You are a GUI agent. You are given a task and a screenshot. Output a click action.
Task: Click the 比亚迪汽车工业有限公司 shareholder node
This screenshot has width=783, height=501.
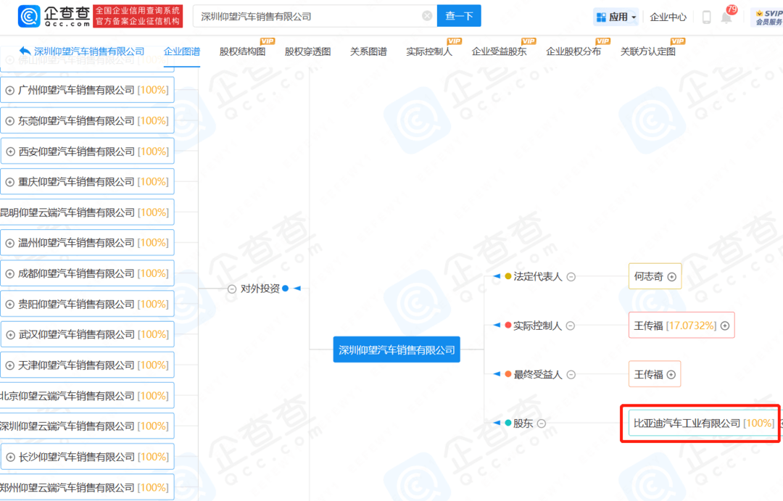[x=703, y=423]
